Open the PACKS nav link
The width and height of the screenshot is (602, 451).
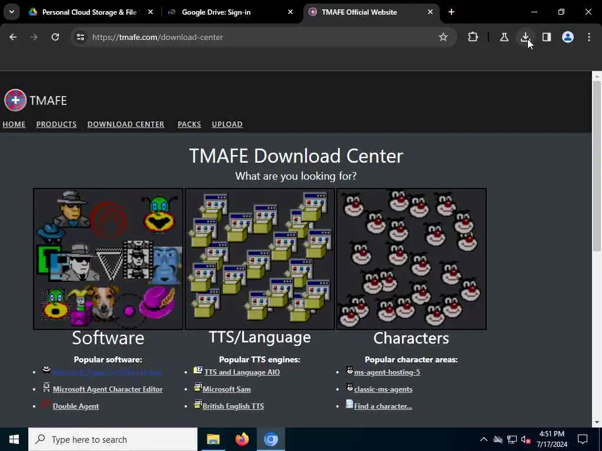pyautogui.click(x=189, y=124)
